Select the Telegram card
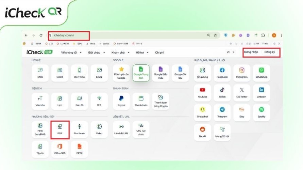This screenshot has width=303, height=170. click(x=222, y=112)
